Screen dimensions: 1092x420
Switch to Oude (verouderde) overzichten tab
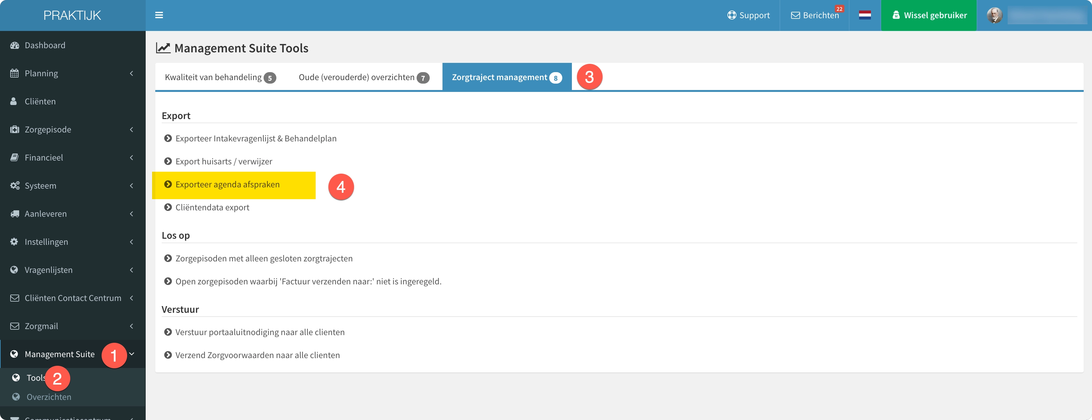pyautogui.click(x=364, y=77)
